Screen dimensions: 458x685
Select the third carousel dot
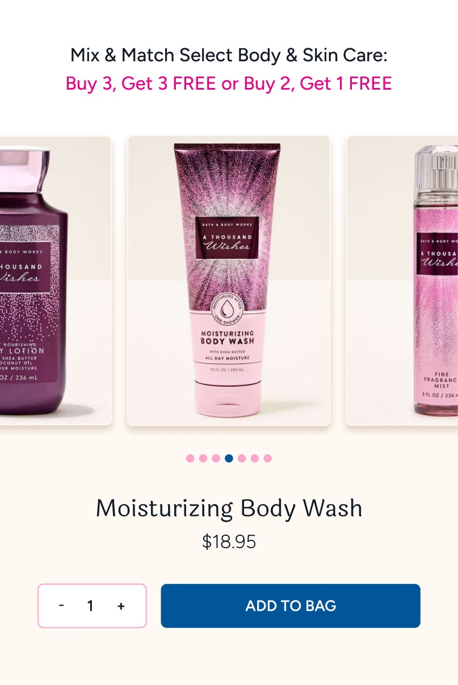pos(216,459)
